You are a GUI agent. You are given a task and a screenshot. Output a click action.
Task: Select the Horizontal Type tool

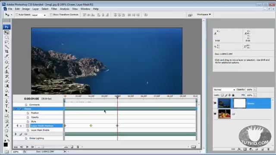(x=6, y=106)
